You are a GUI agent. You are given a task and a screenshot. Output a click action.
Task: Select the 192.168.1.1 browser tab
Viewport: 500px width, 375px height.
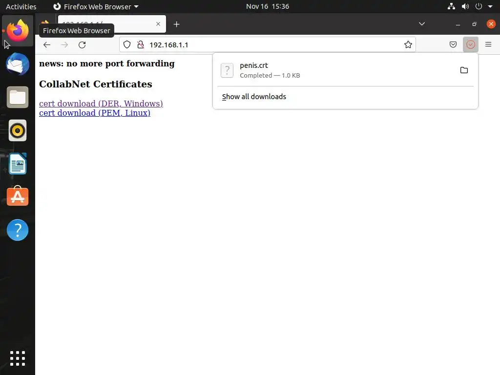point(112,24)
